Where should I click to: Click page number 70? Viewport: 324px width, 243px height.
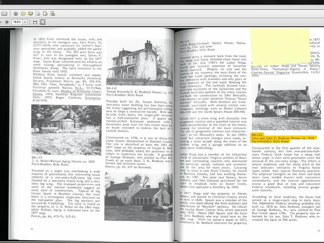click(32, 229)
